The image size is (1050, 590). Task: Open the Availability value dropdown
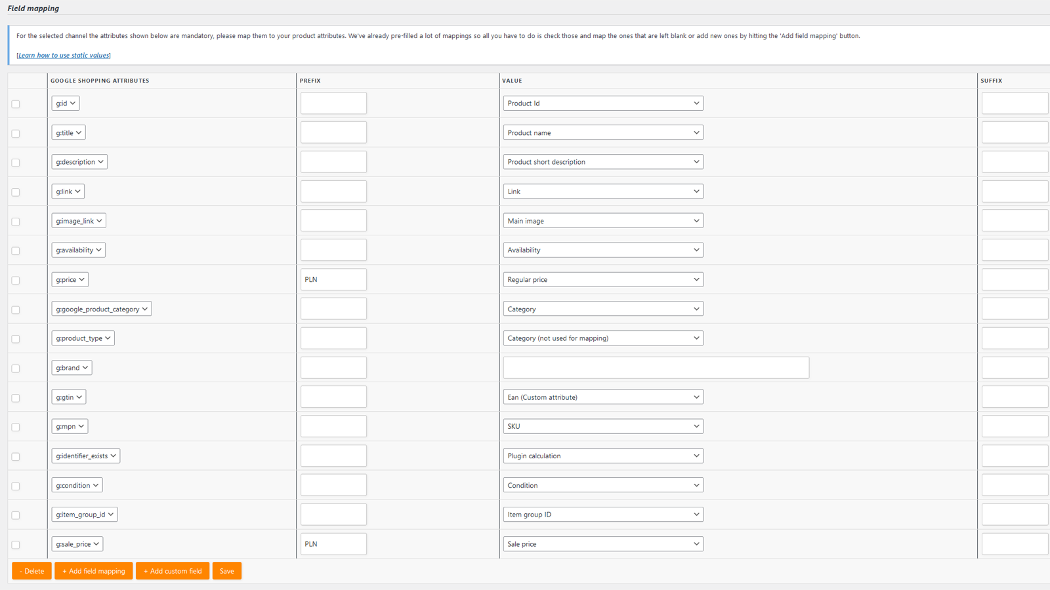[x=603, y=250]
